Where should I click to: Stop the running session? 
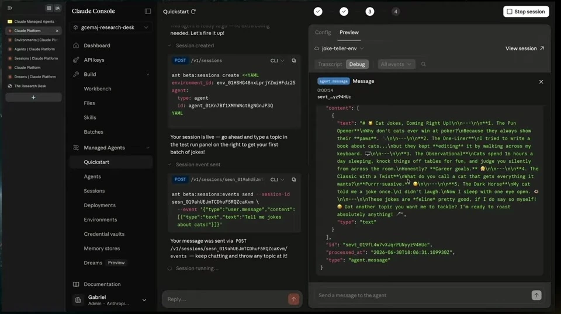point(526,12)
